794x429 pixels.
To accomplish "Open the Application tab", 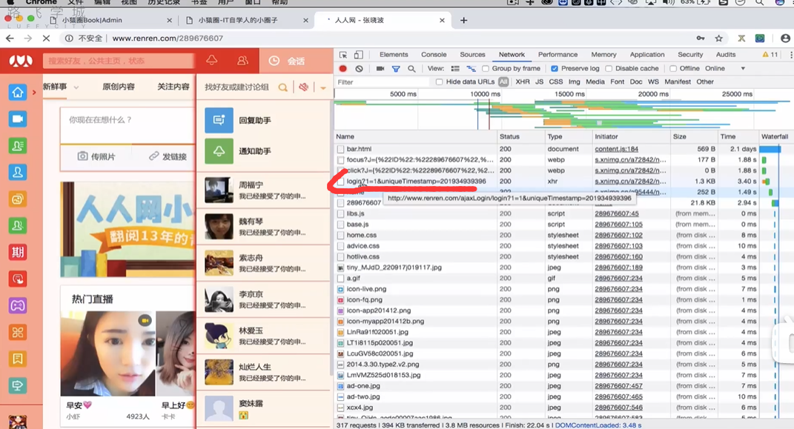I will [647, 55].
